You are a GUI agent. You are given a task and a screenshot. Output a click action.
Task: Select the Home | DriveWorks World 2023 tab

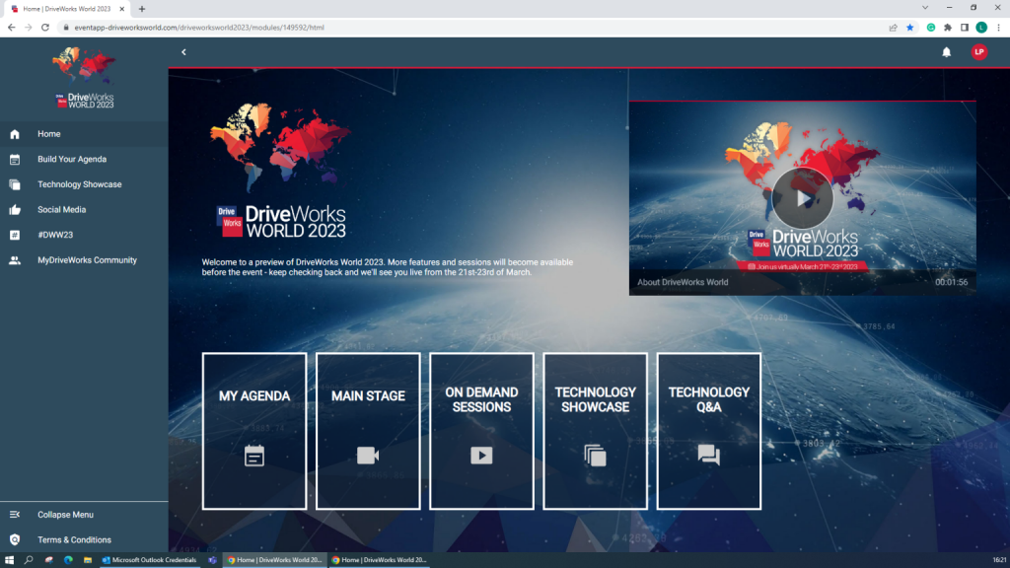(x=66, y=9)
